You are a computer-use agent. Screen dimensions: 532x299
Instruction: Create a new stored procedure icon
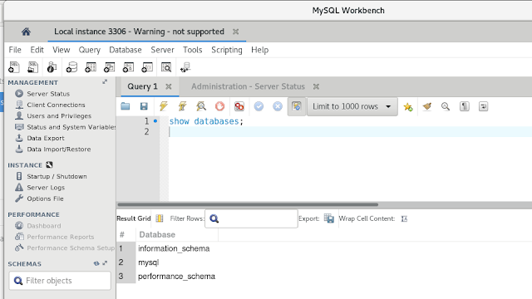(x=128, y=67)
